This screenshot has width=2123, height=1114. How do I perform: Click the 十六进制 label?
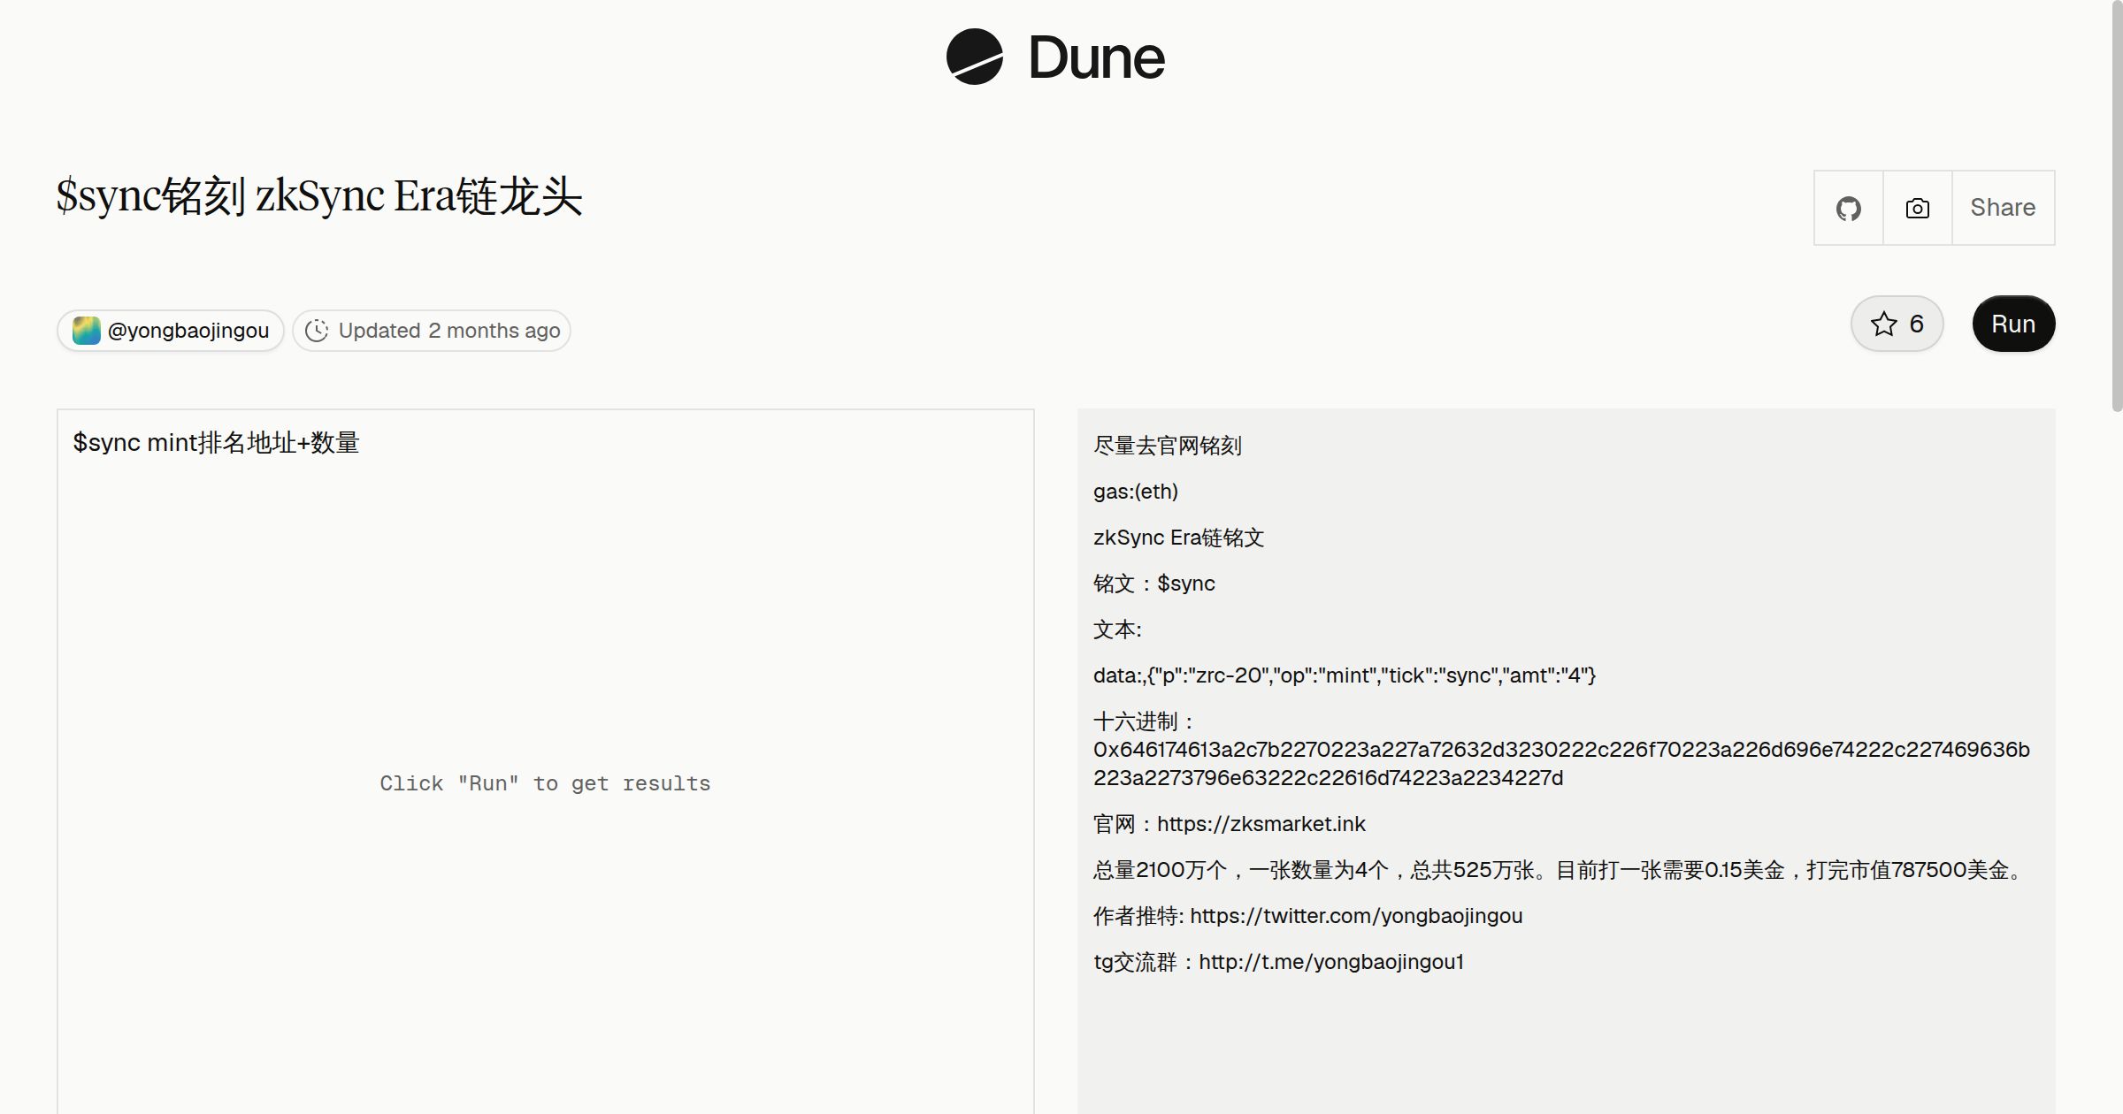[1144, 721]
